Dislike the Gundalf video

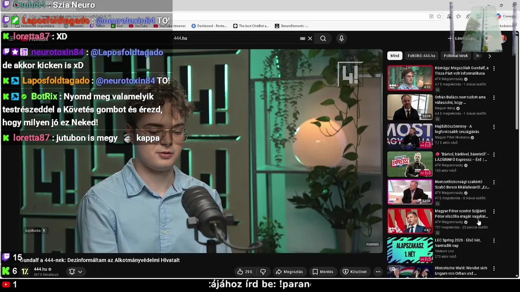pyautogui.click(x=263, y=272)
